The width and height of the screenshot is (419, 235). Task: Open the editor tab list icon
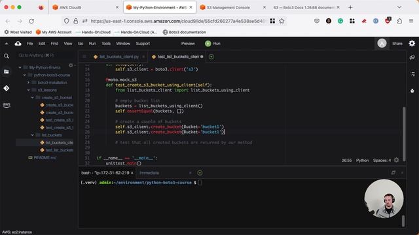click(84, 57)
